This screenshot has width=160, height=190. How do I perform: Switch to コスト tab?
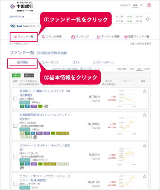[x=76, y=63]
